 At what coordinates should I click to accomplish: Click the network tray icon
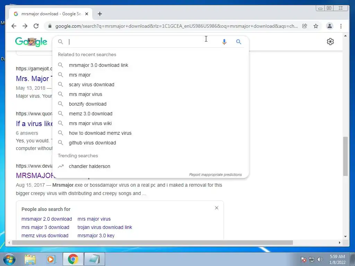tap(312, 259)
